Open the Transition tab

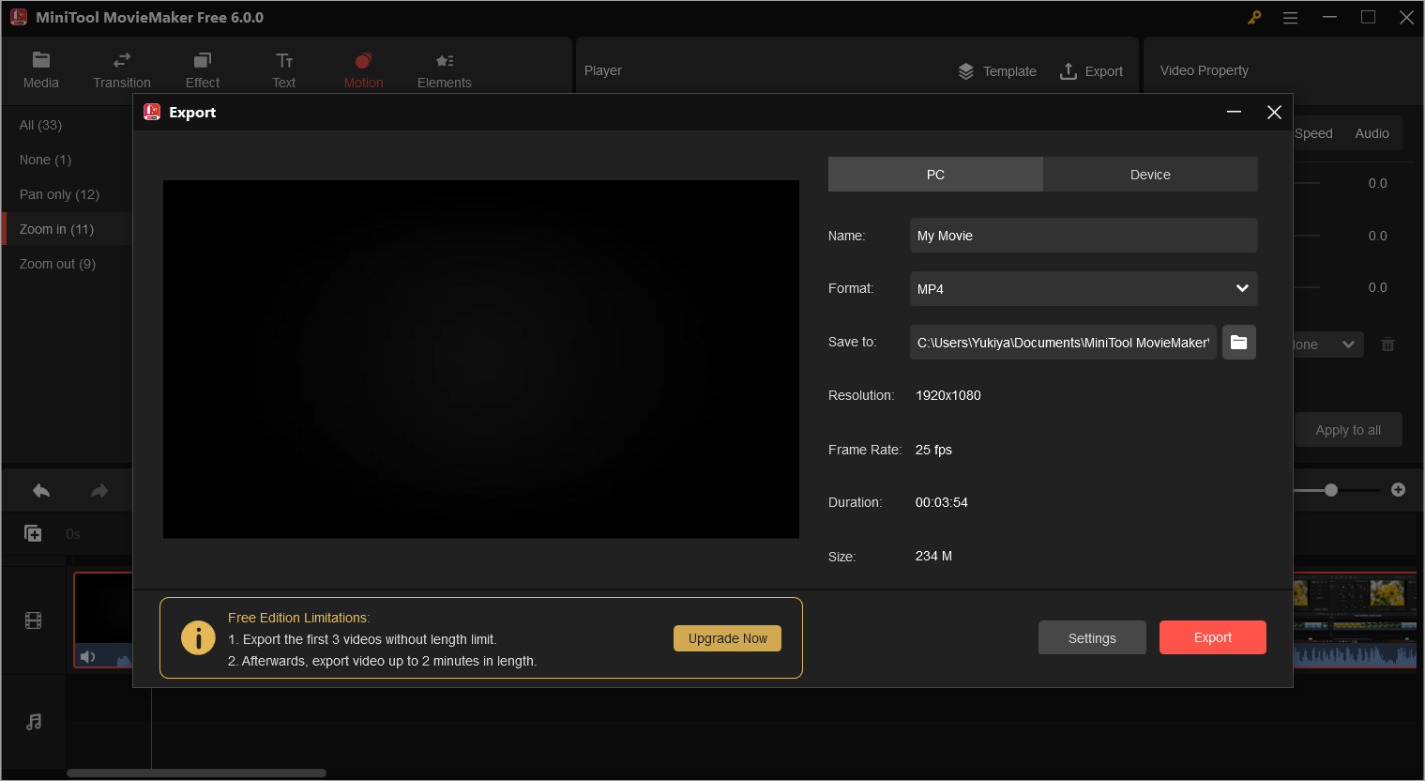click(122, 70)
